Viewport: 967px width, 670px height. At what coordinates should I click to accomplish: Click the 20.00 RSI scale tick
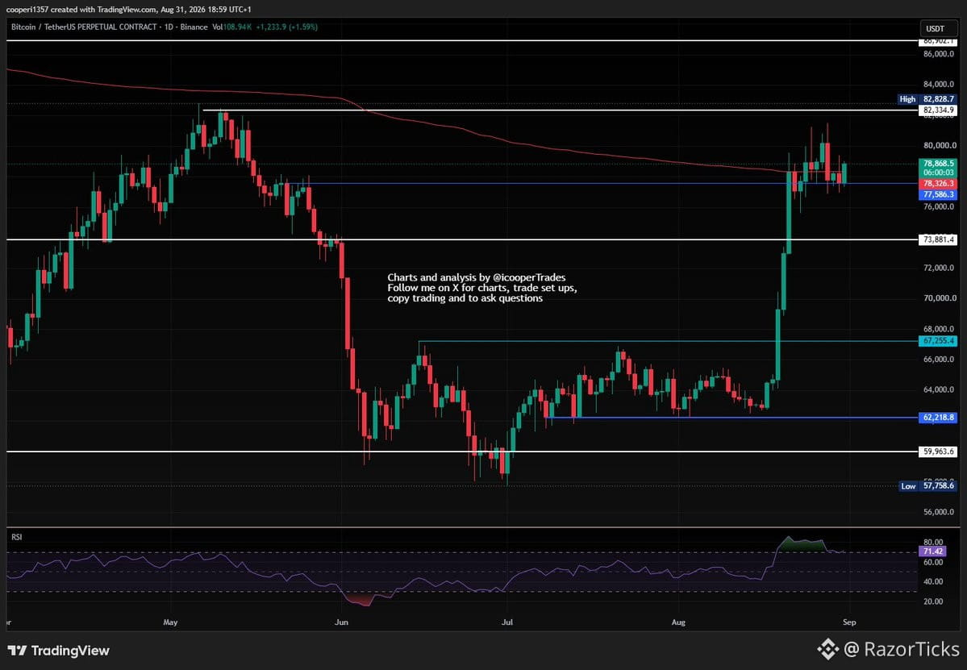click(x=933, y=601)
